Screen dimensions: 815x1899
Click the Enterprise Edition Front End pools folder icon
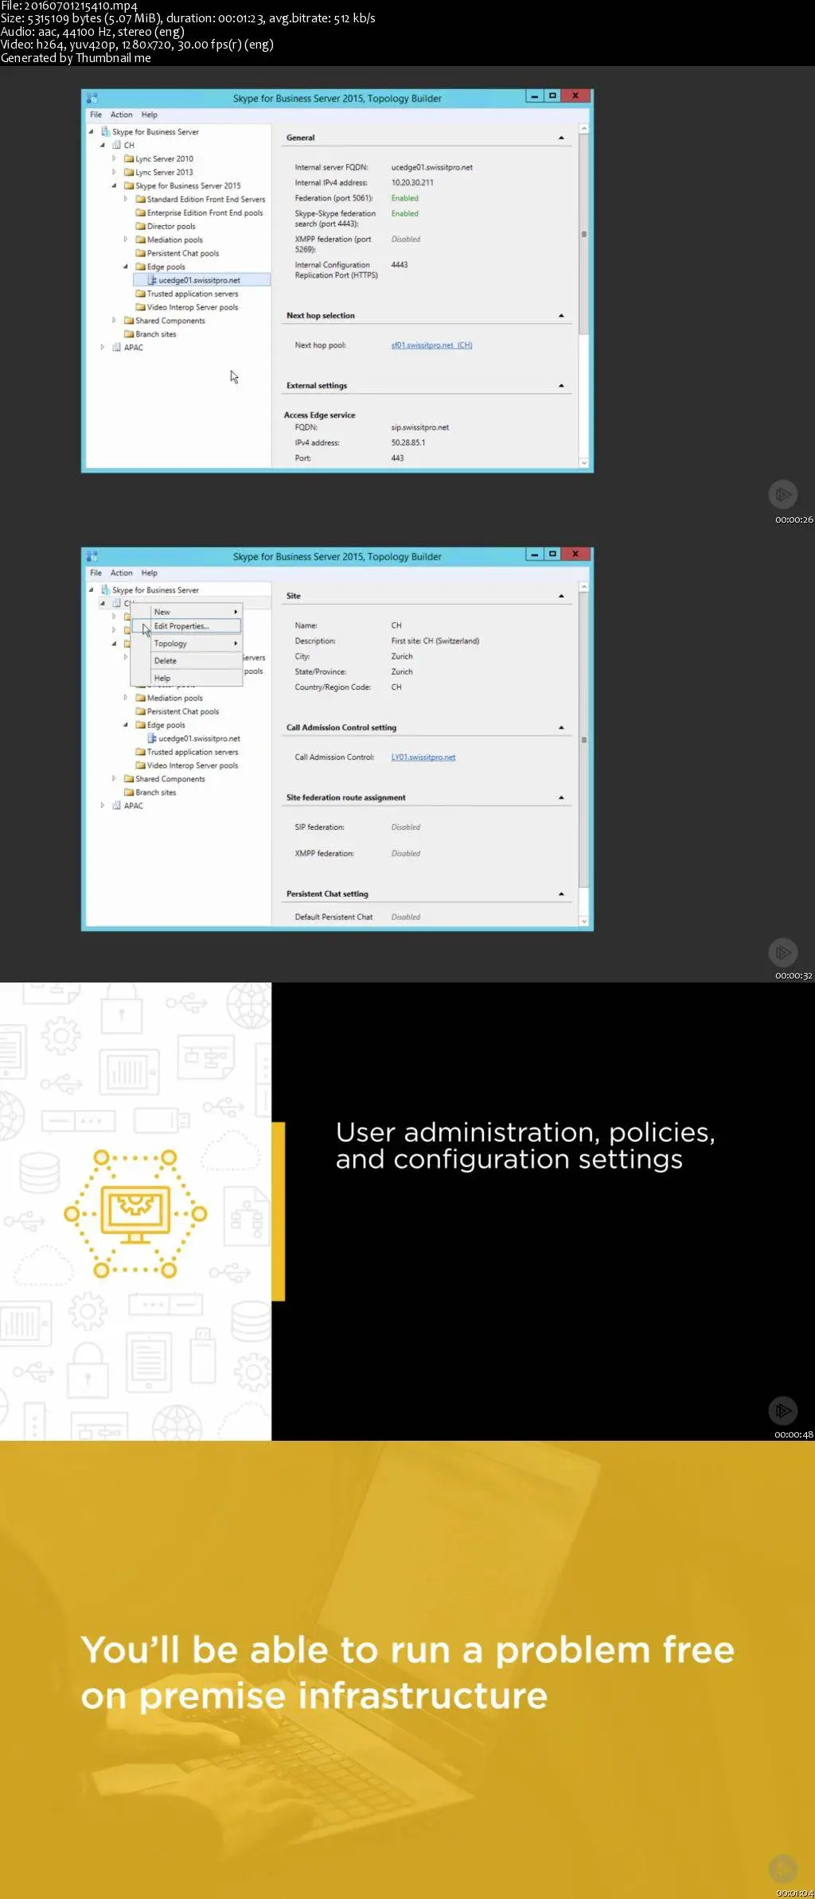tap(140, 213)
